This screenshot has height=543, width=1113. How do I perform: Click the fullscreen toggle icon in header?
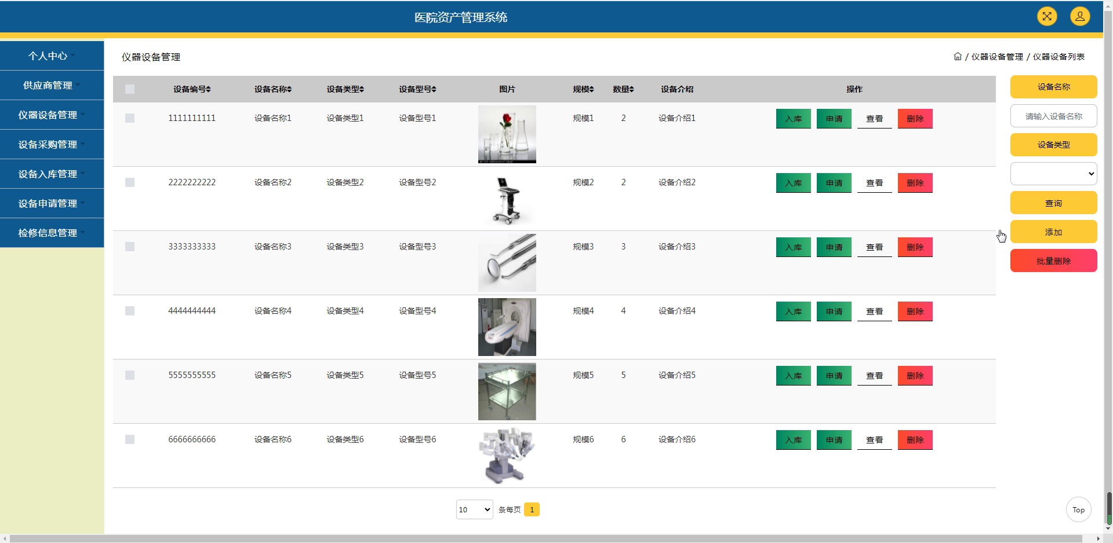(x=1047, y=16)
